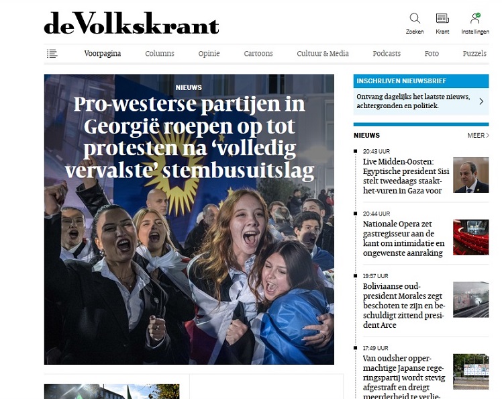Open the sections list menu icon

(52, 54)
